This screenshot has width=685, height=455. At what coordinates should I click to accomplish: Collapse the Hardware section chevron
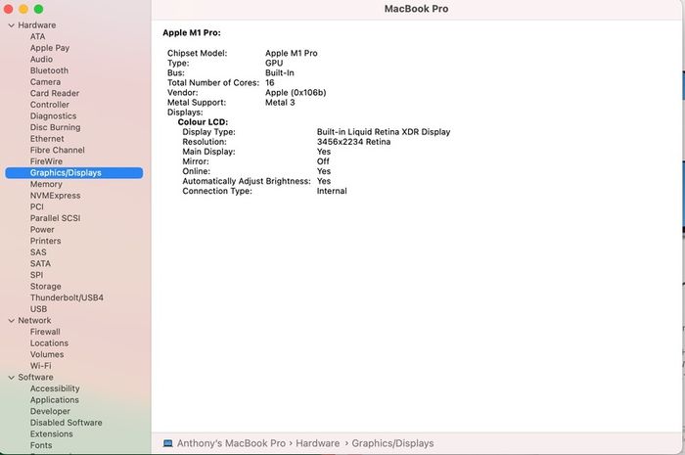click(12, 25)
